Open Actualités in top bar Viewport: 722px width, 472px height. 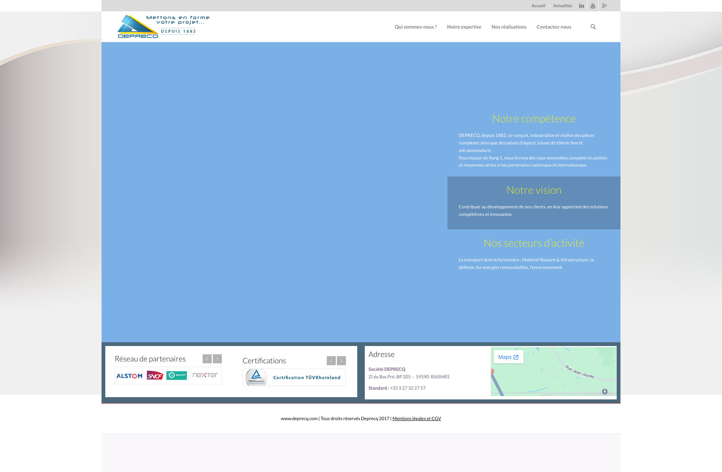[x=563, y=6]
